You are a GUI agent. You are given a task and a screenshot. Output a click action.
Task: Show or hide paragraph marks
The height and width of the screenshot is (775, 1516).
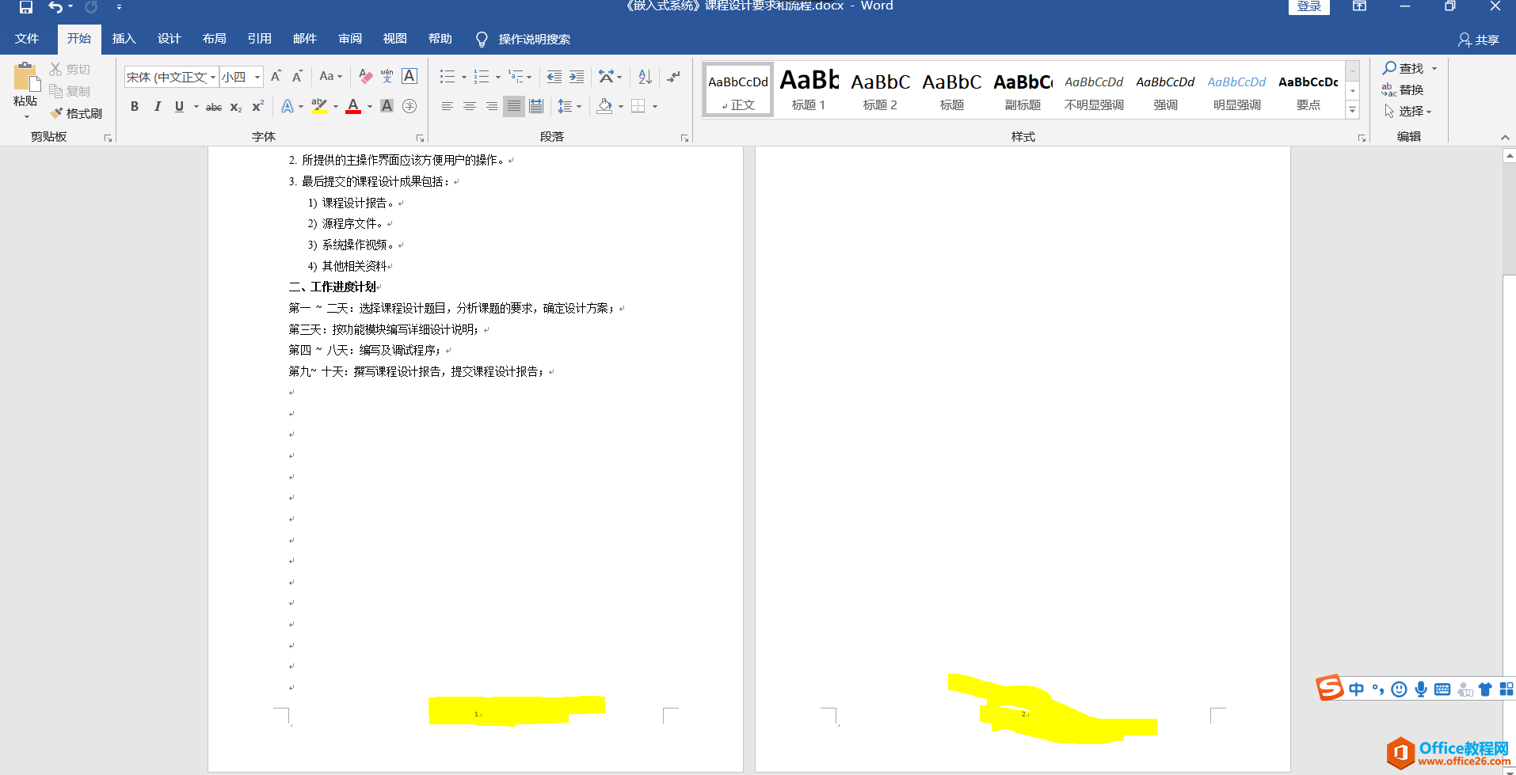pos(674,77)
